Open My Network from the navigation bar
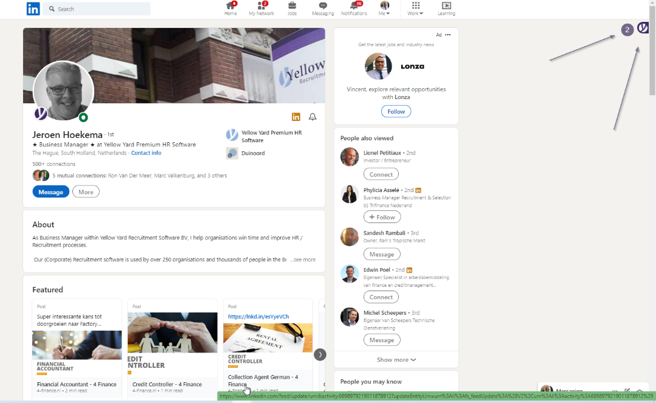 pyautogui.click(x=261, y=9)
